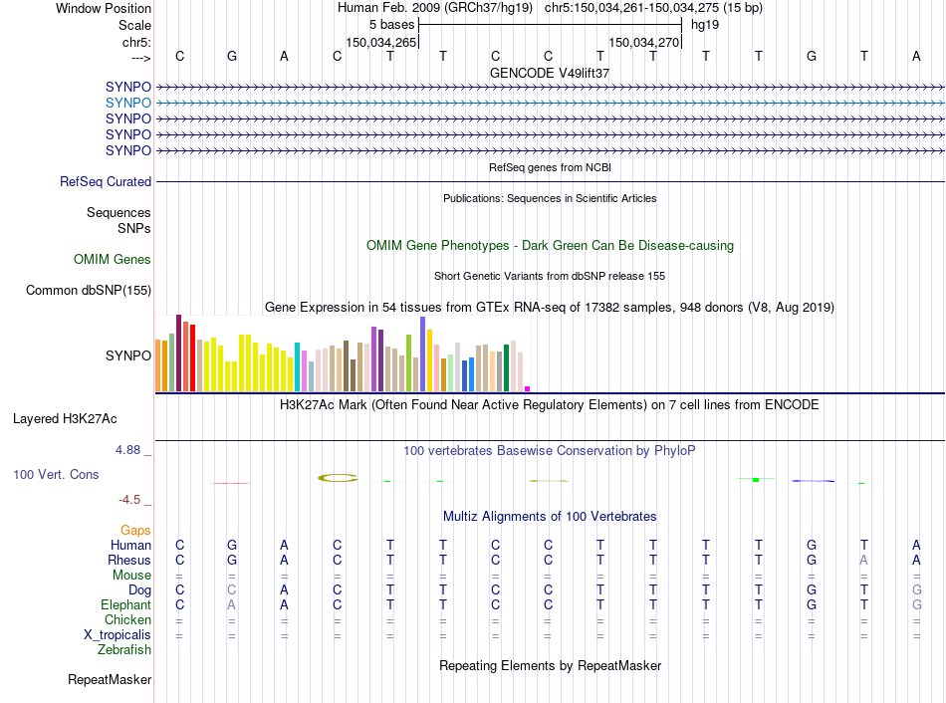Click the Common dbSNP(155) label

88,290
